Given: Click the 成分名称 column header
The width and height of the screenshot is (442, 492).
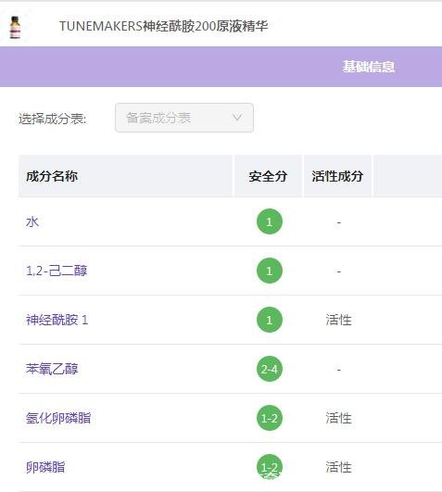Looking at the screenshot, I should 52,176.
